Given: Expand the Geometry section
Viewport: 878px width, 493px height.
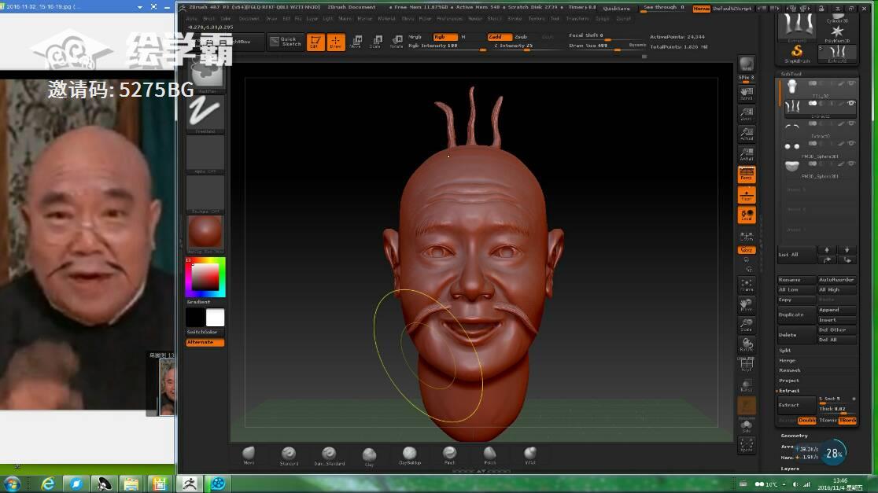Looking at the screenshot, I should [794, 436].
